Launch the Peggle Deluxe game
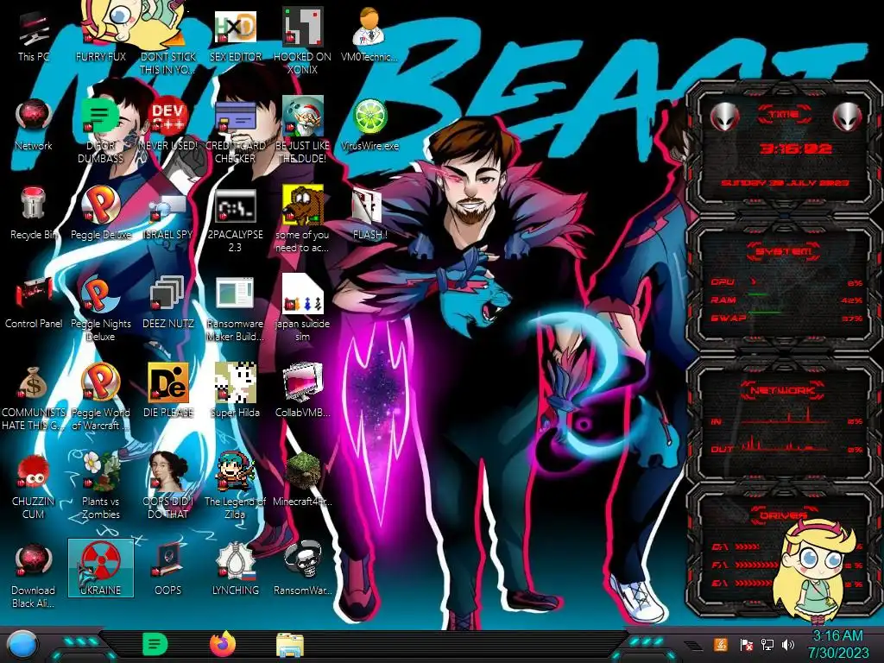This screenshot has width=884, height=663. [101, 213]
